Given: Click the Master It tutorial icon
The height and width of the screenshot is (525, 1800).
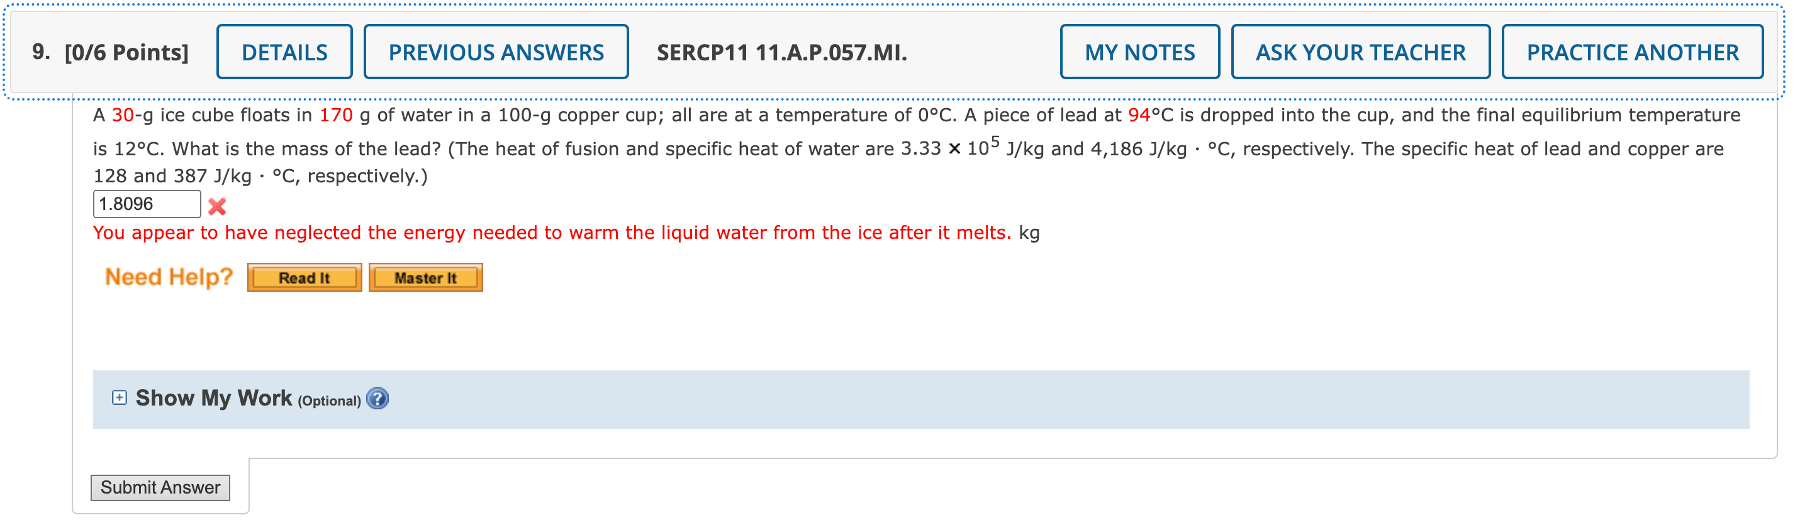Looking at the screenshot, I should tap(425, 277).
